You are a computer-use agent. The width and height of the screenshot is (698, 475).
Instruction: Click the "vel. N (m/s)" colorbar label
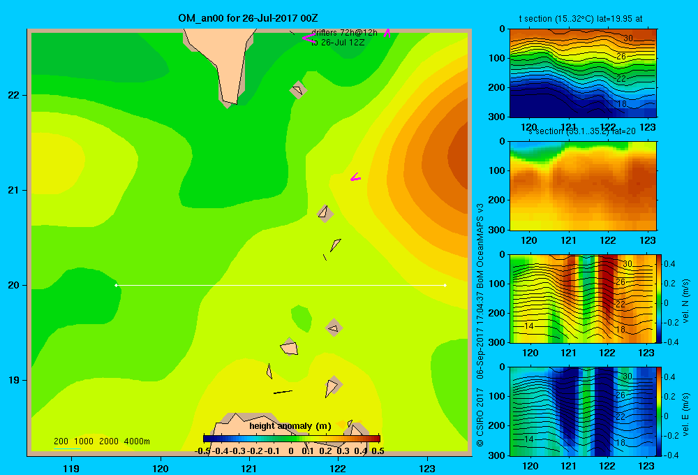(686, 301)
